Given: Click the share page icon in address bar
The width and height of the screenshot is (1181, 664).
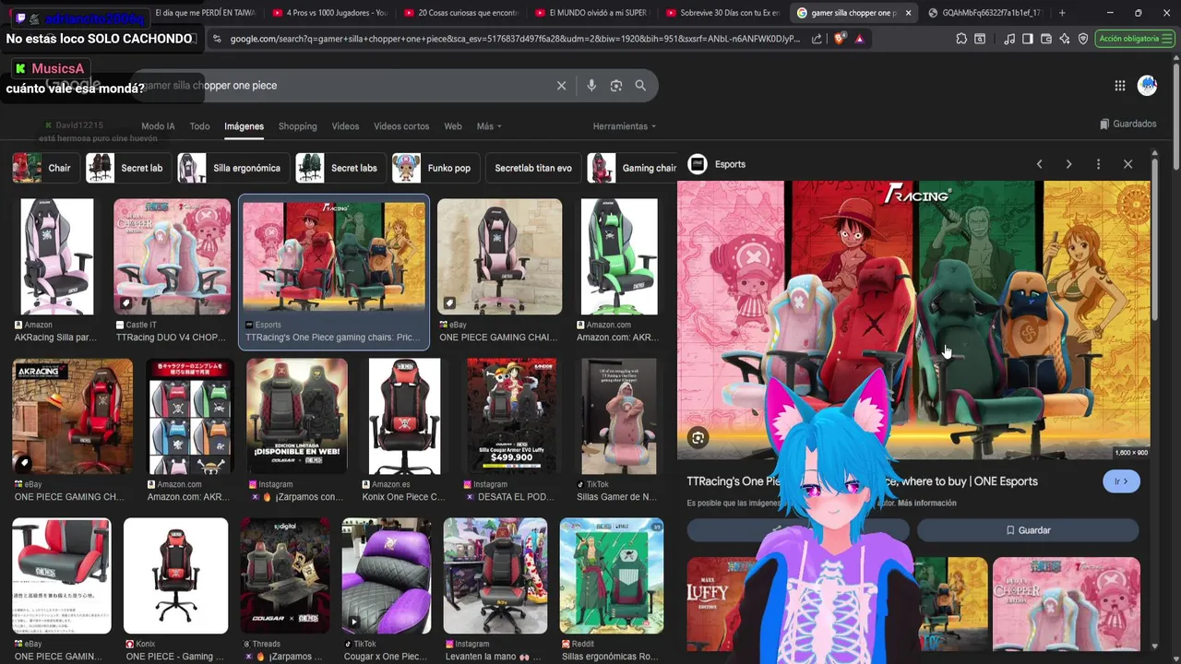Looking at the screenshot, I should [817, 39].
